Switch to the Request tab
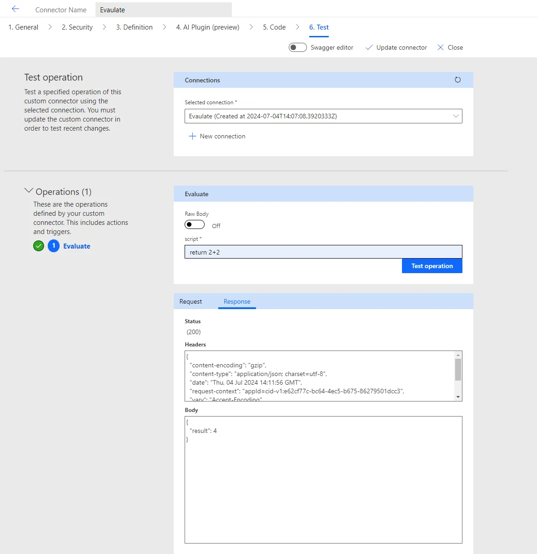The width and height of the screenshot is (537, 554). [191, 301]
